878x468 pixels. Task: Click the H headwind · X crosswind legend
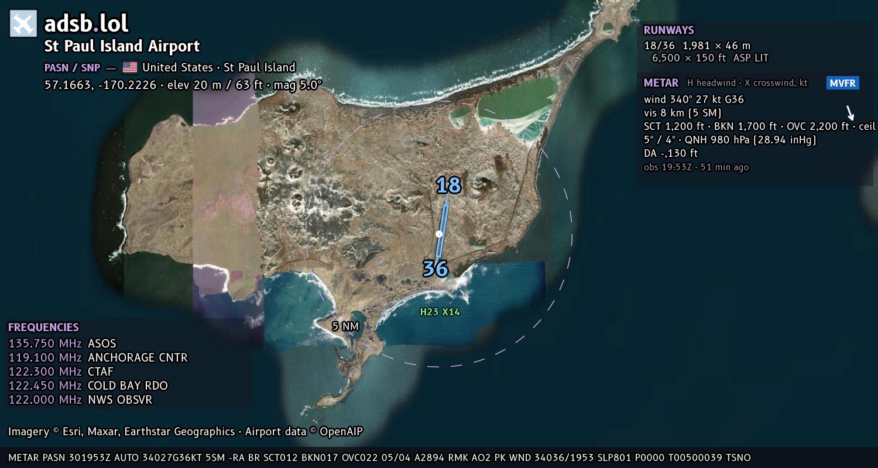tap(747, 83)
